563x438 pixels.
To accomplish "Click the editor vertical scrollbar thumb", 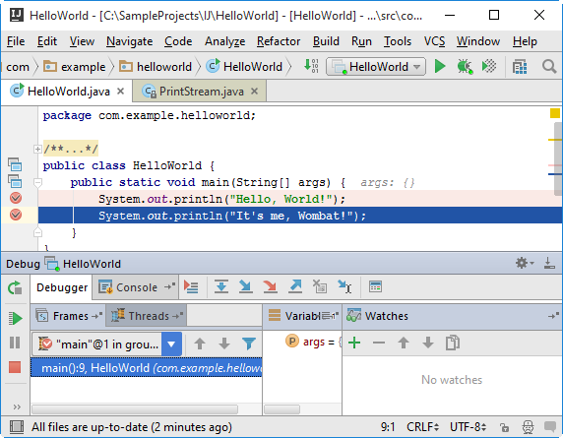I will click(x=558, y=158).
